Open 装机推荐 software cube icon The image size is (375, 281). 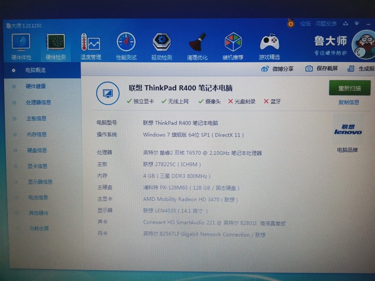tap(233, 46)
